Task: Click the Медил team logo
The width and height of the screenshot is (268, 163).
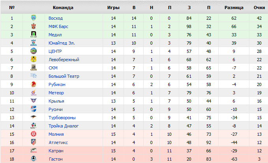Action: point(34,35)
